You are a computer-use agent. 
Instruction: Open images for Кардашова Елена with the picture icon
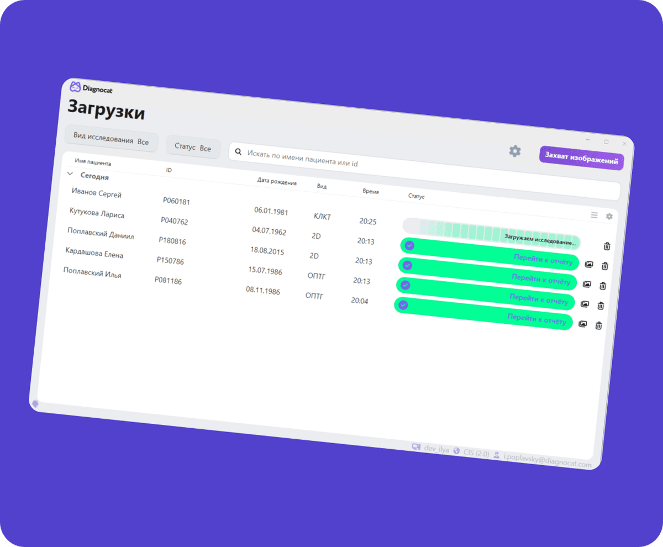point(585,304)
